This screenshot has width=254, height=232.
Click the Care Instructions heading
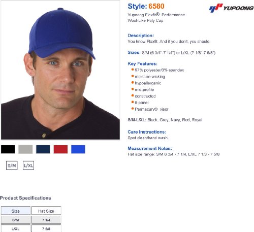coord(147,132)
